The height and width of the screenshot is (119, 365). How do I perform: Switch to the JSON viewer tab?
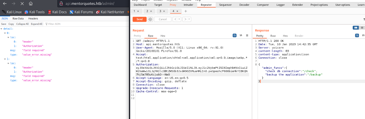5,18
